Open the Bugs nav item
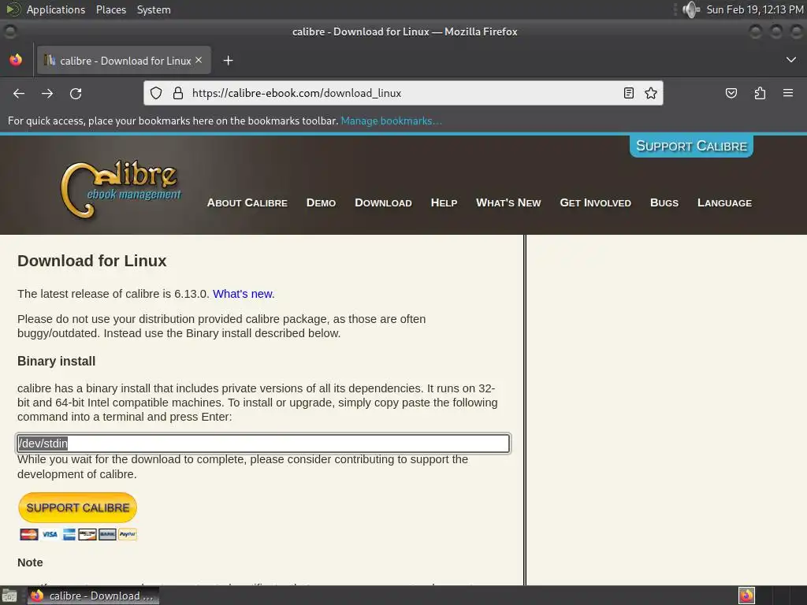 tap(664, 202)
